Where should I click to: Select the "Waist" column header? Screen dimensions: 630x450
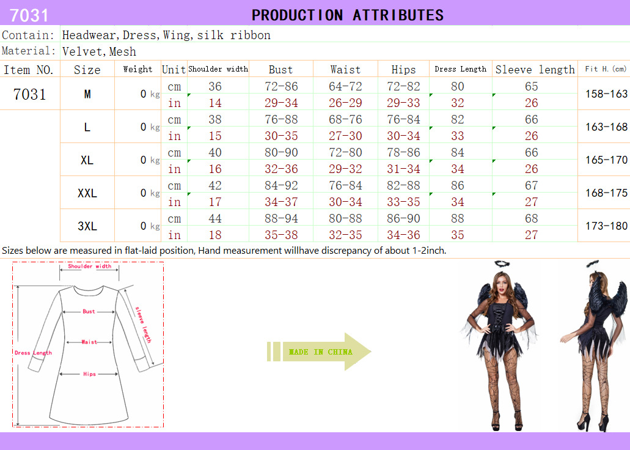pos(345,69)
